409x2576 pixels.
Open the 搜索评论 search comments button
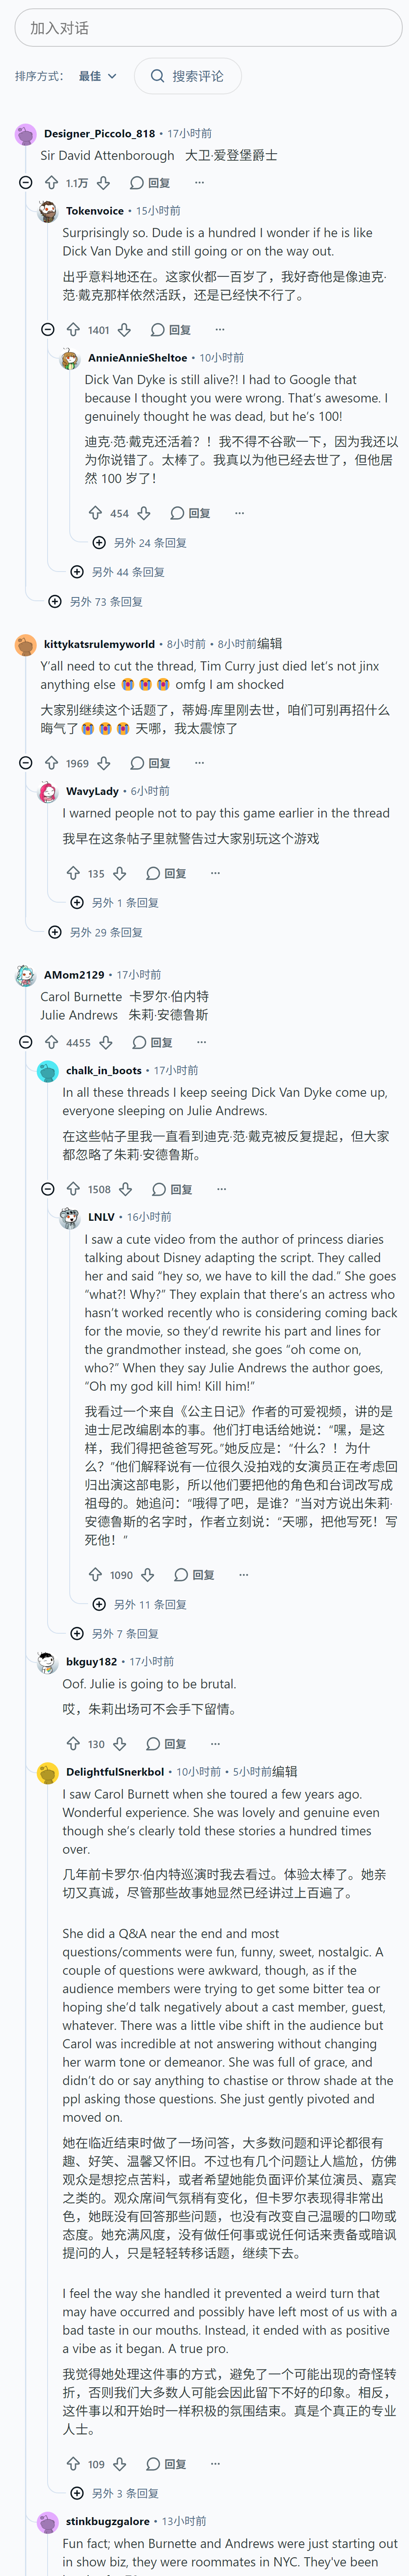187,76
